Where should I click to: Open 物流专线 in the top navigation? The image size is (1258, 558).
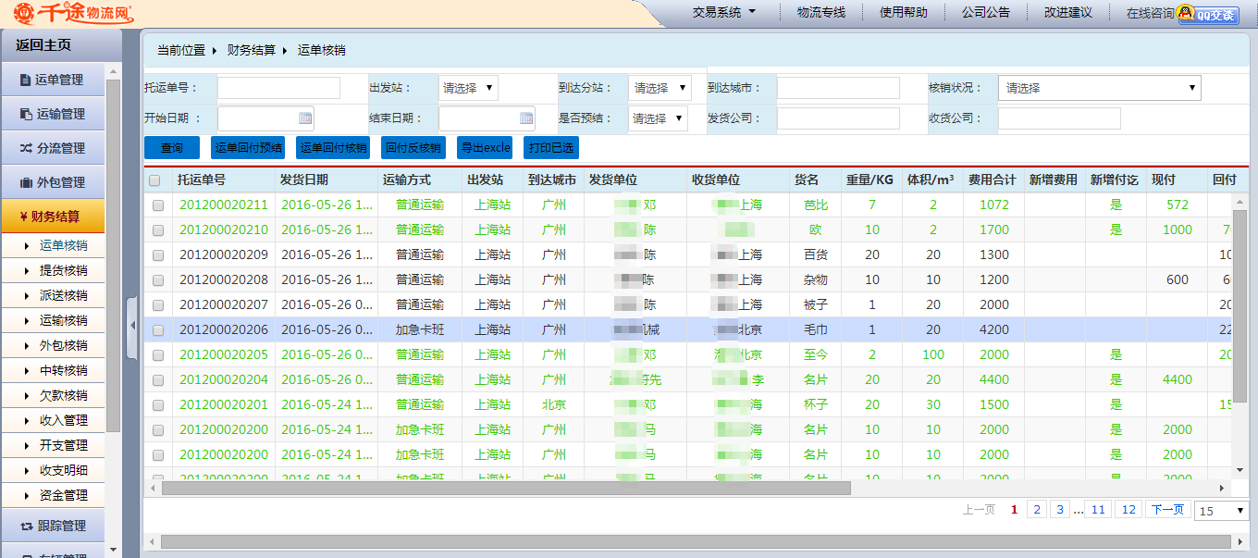pyautogui.click(x=821, y=13)
